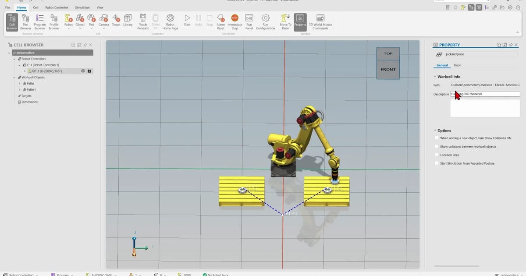
Task: Click the No Robot Error status
Action: point(215,275)
